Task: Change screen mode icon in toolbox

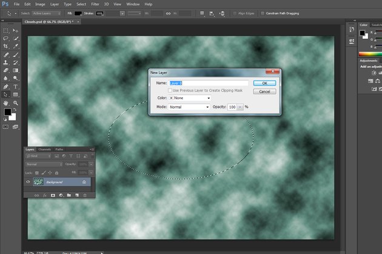Action: tap(16, 127)
